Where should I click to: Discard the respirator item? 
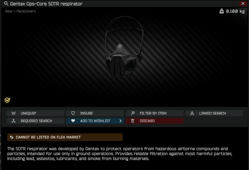[154, 121]
